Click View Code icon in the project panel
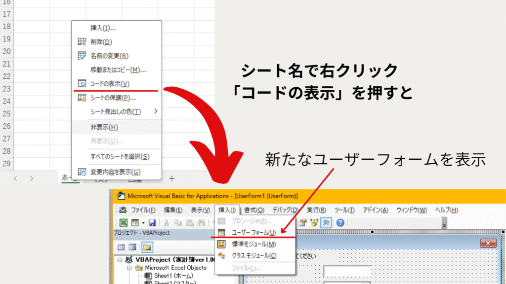The width and height of the screenshot is (506, 284). pos(121,248)
